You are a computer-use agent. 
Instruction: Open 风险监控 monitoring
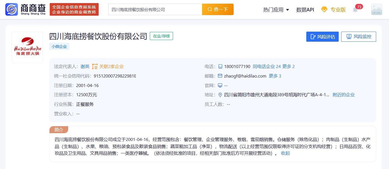[x=359, y=36]
